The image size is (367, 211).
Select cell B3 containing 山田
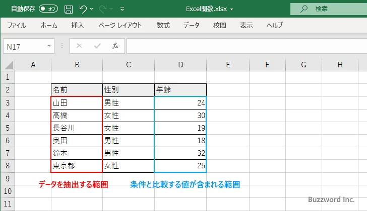coord(77,102)
